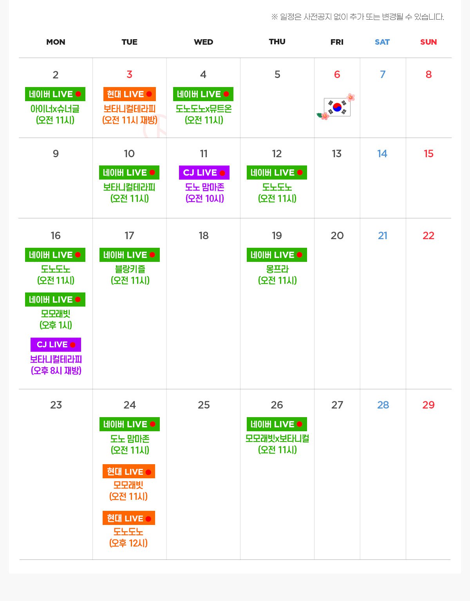Open 도노 맘마존 오전 10시 event
This screenshot has height=601, width=470.
204,192
